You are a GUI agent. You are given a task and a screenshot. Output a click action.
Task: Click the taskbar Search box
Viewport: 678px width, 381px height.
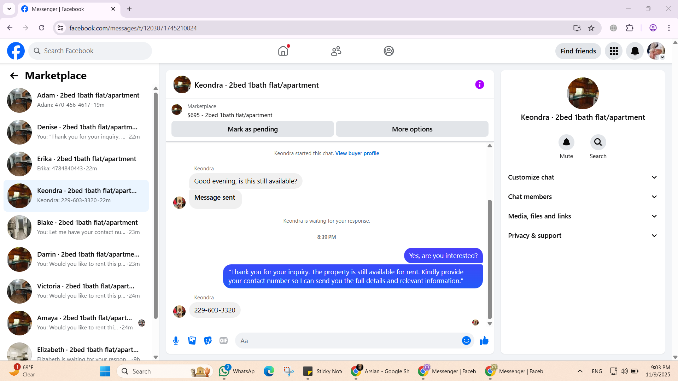tap(165, 371)
